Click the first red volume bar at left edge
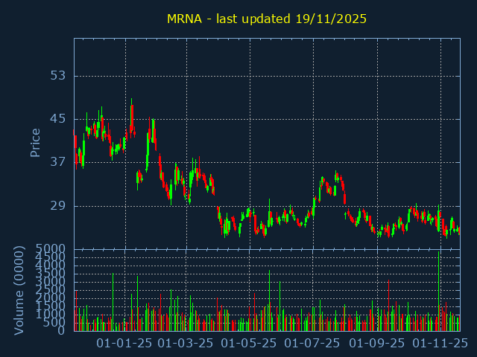The image size is (477, 357). click(75, 311)
